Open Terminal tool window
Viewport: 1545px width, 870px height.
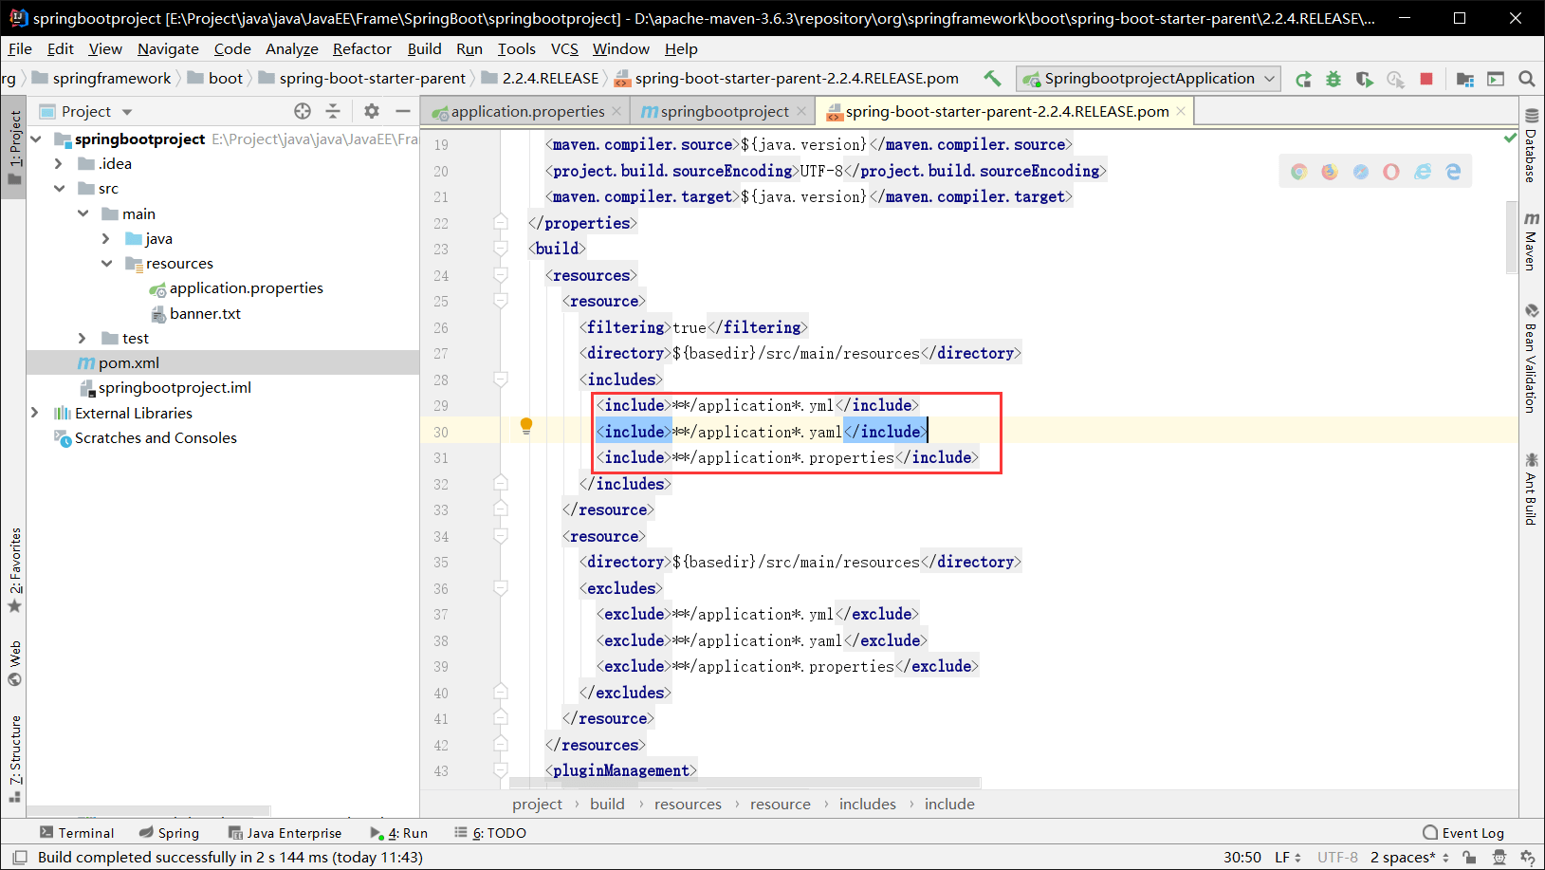(x=77, y=833)
